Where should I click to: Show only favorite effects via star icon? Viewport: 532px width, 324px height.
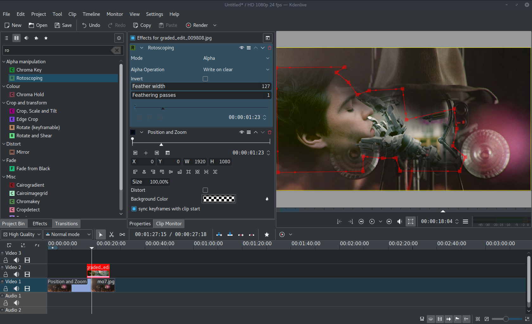tap(46, 38)
